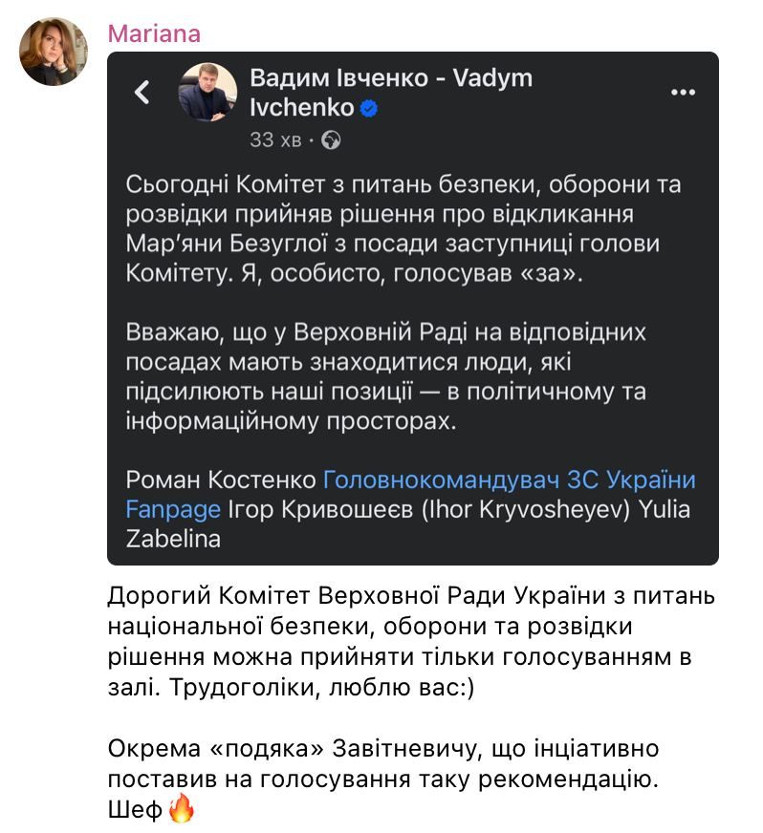This screenshot has height=833, width=763.
Task: Click the back chevron in the post header
Action: coord(142,93)
